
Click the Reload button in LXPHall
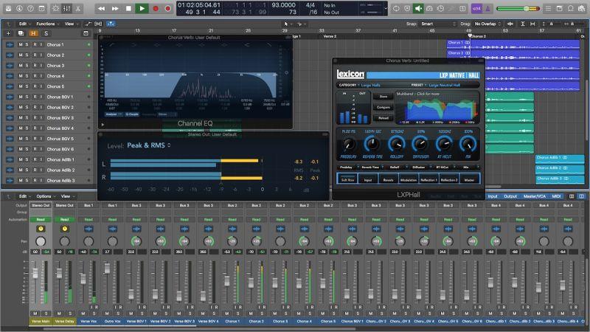pos(383,118)
